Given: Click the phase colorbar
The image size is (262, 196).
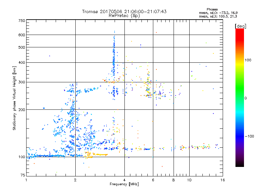Looking at the screenshot, I should [240, 98].
